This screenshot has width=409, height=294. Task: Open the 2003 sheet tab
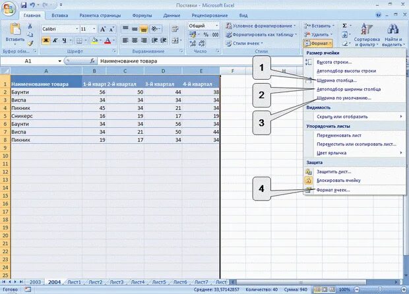coord(35,282)
